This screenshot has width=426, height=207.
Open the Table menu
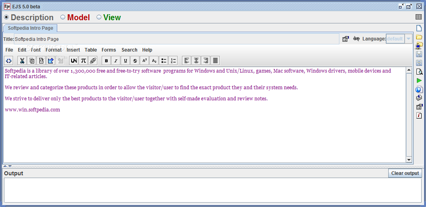click(x=91, y=50)
